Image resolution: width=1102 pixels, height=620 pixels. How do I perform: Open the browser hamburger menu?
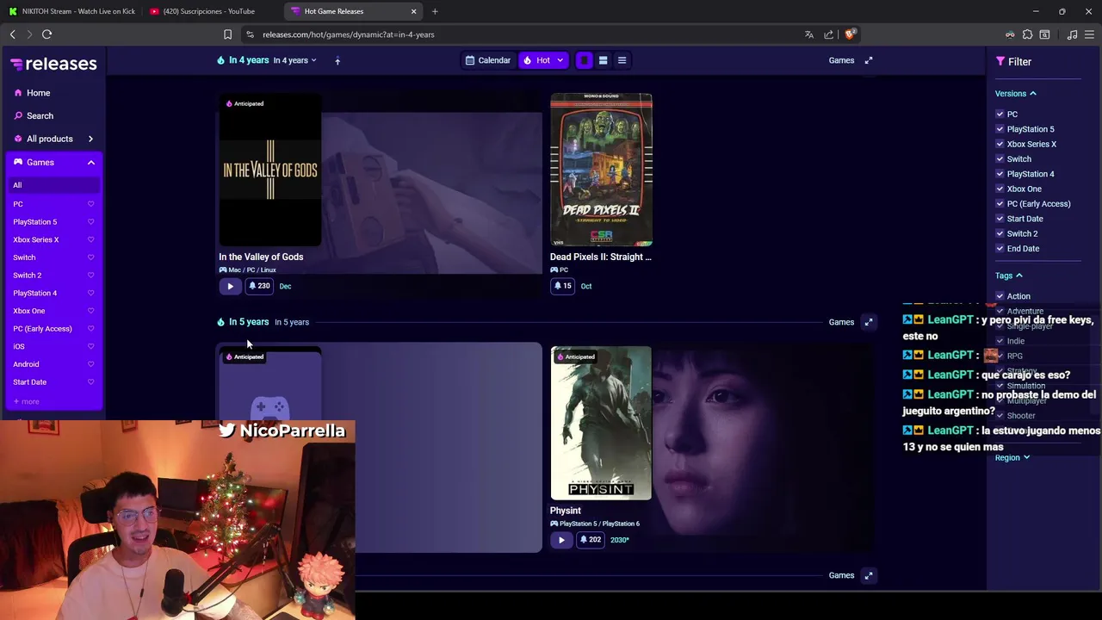point(1089,34)
